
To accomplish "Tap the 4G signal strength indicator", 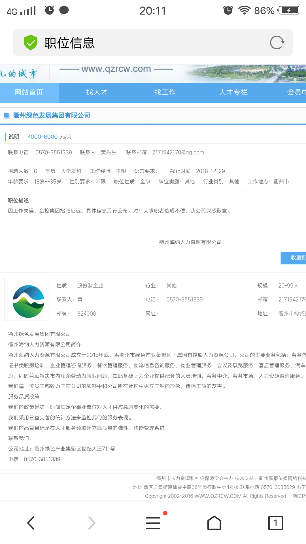I will pos(21,11).
